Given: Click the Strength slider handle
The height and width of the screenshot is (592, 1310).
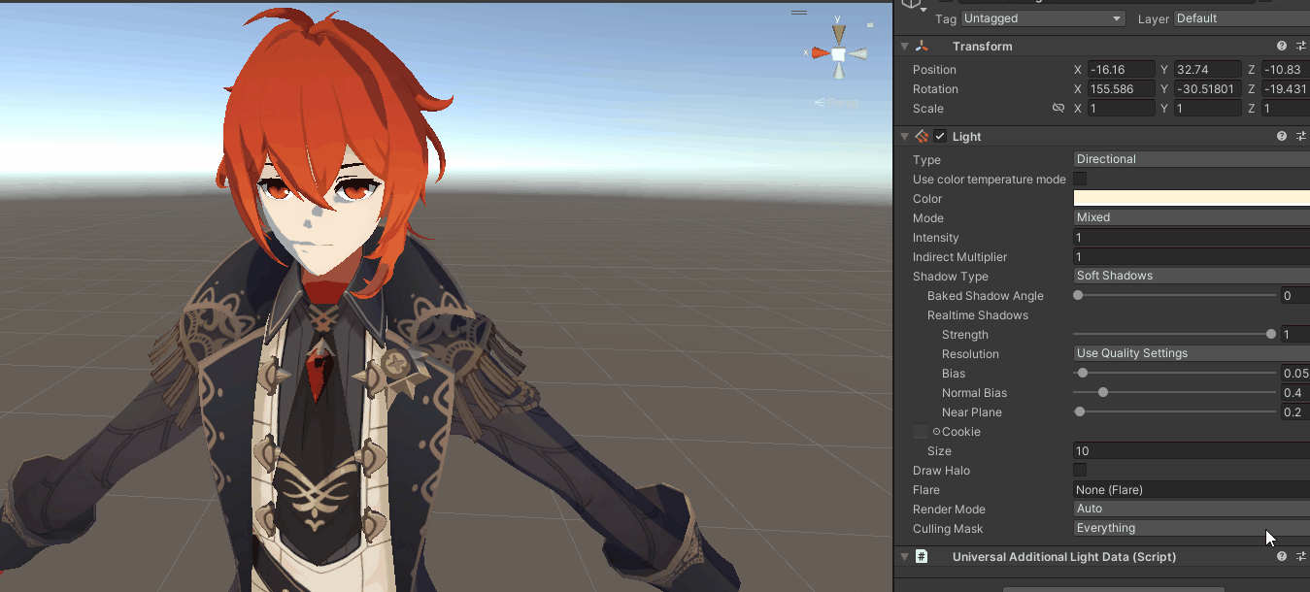Looking at the screenshot, I should point(1271,334).
